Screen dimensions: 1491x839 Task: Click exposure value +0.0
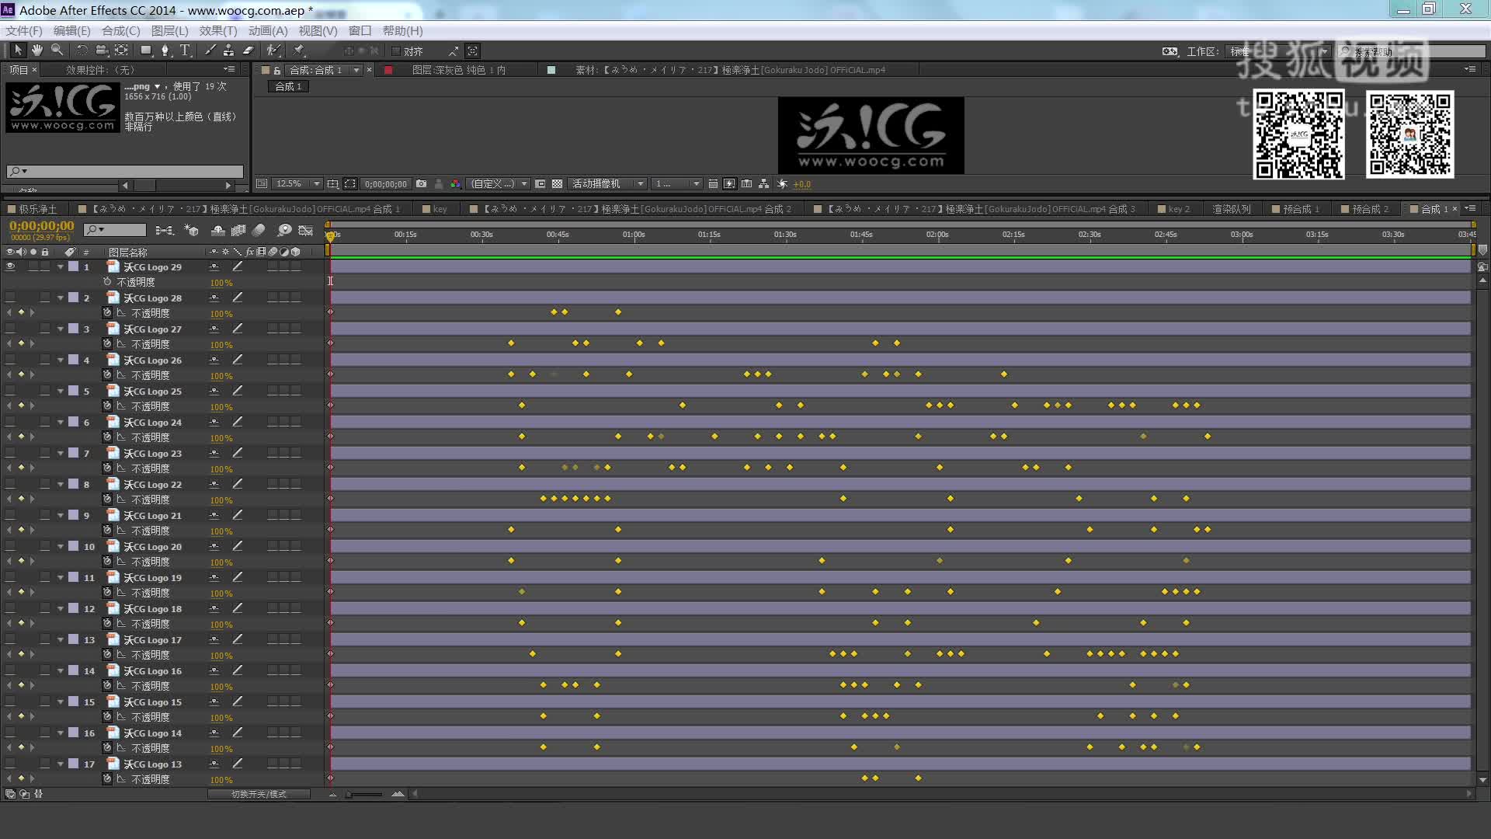coord(802,185)
